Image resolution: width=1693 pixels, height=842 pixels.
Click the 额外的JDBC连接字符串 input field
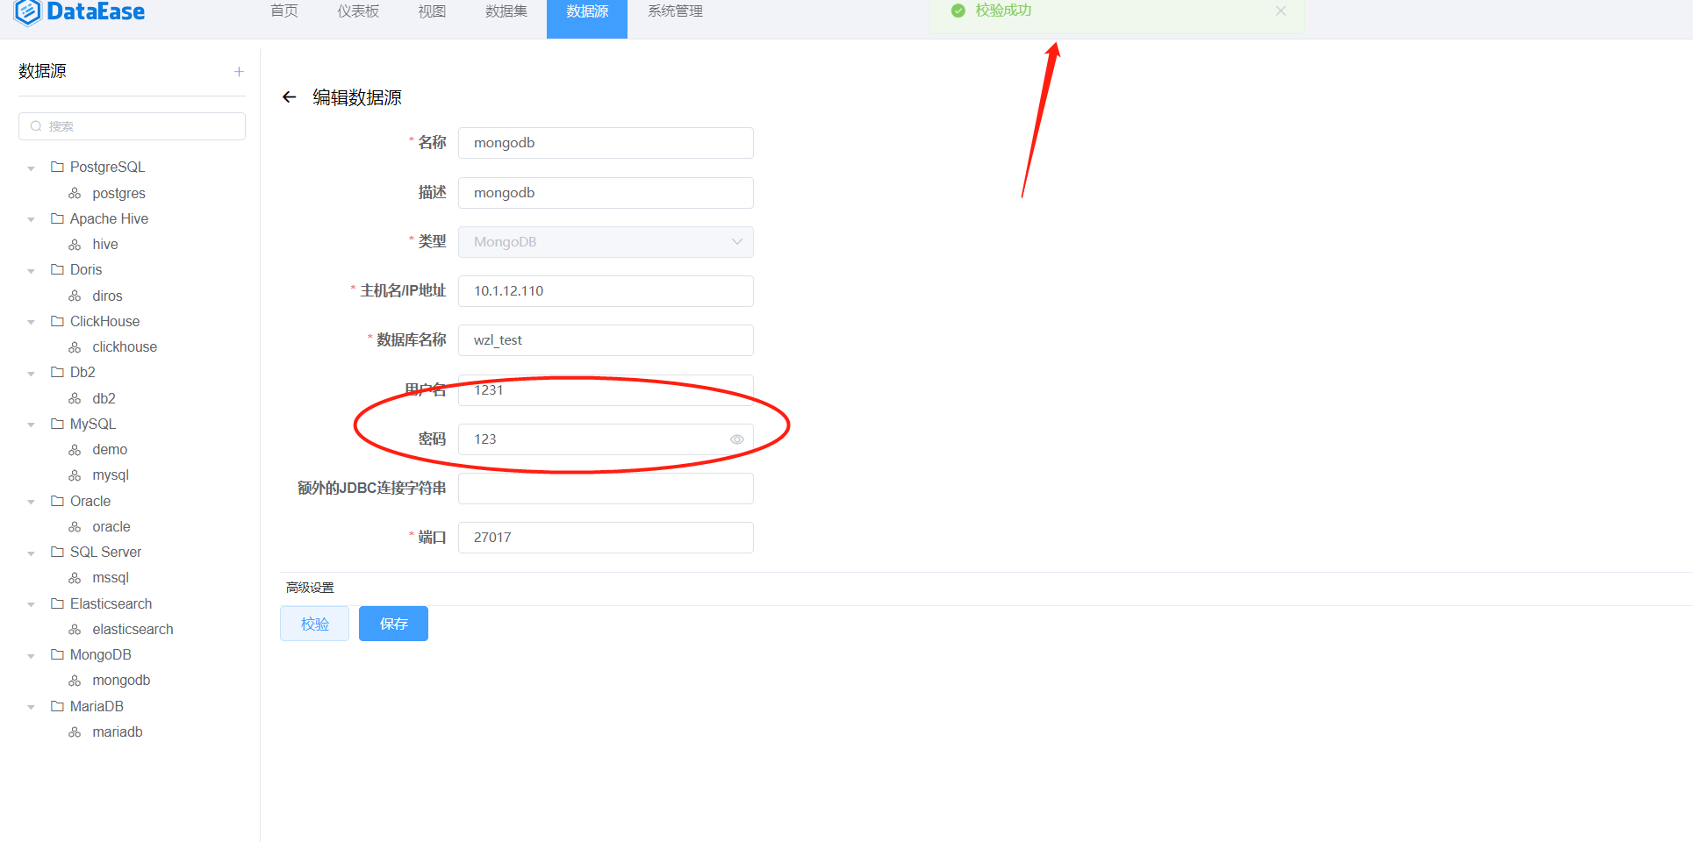point(606,489)
